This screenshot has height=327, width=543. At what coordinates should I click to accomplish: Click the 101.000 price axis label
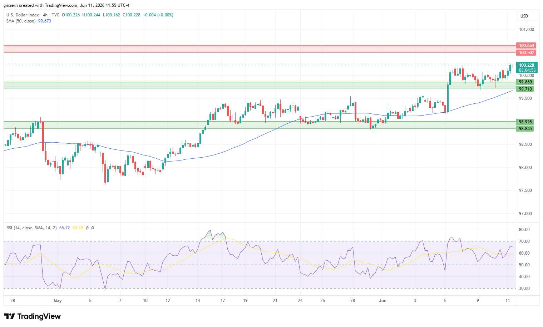point(527,30)
